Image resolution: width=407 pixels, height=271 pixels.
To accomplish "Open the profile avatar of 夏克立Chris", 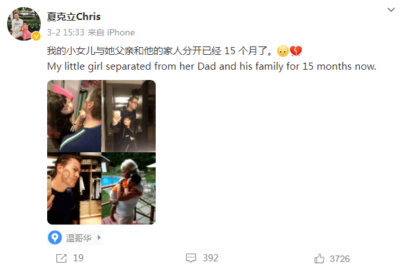I will (24, 24).
